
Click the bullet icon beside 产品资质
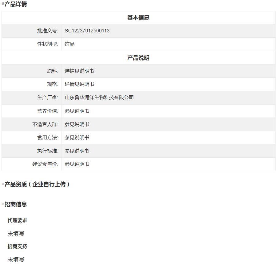pos(3,184)
